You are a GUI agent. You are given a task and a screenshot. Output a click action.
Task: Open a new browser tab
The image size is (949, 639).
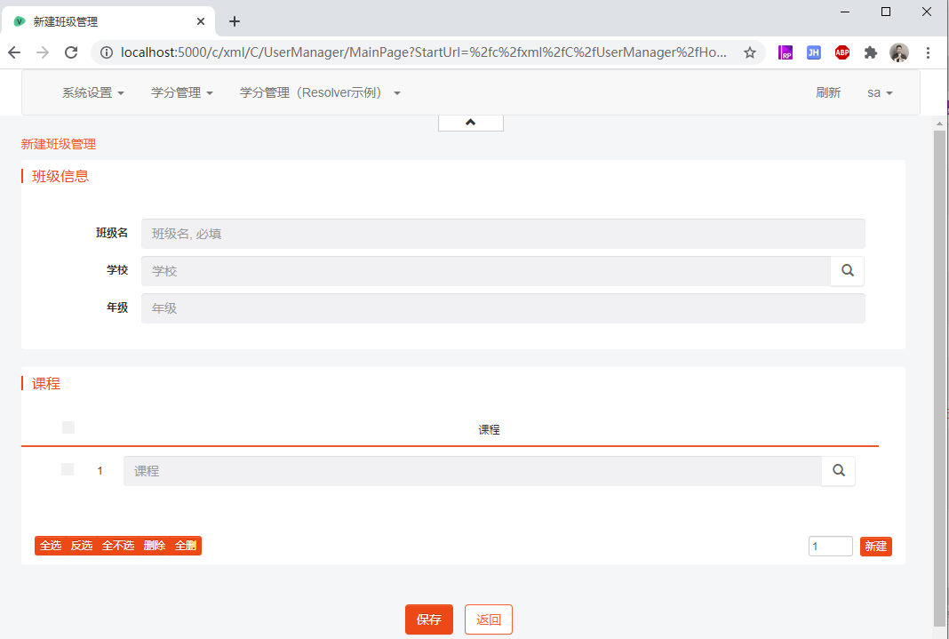(235, 22)
